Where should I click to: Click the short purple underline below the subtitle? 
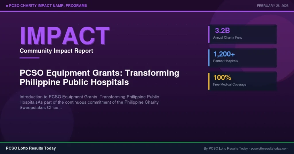point(29,58)
